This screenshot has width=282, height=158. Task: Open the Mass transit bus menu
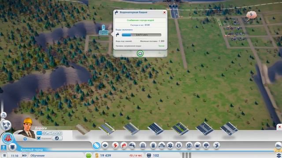(198, 145)
